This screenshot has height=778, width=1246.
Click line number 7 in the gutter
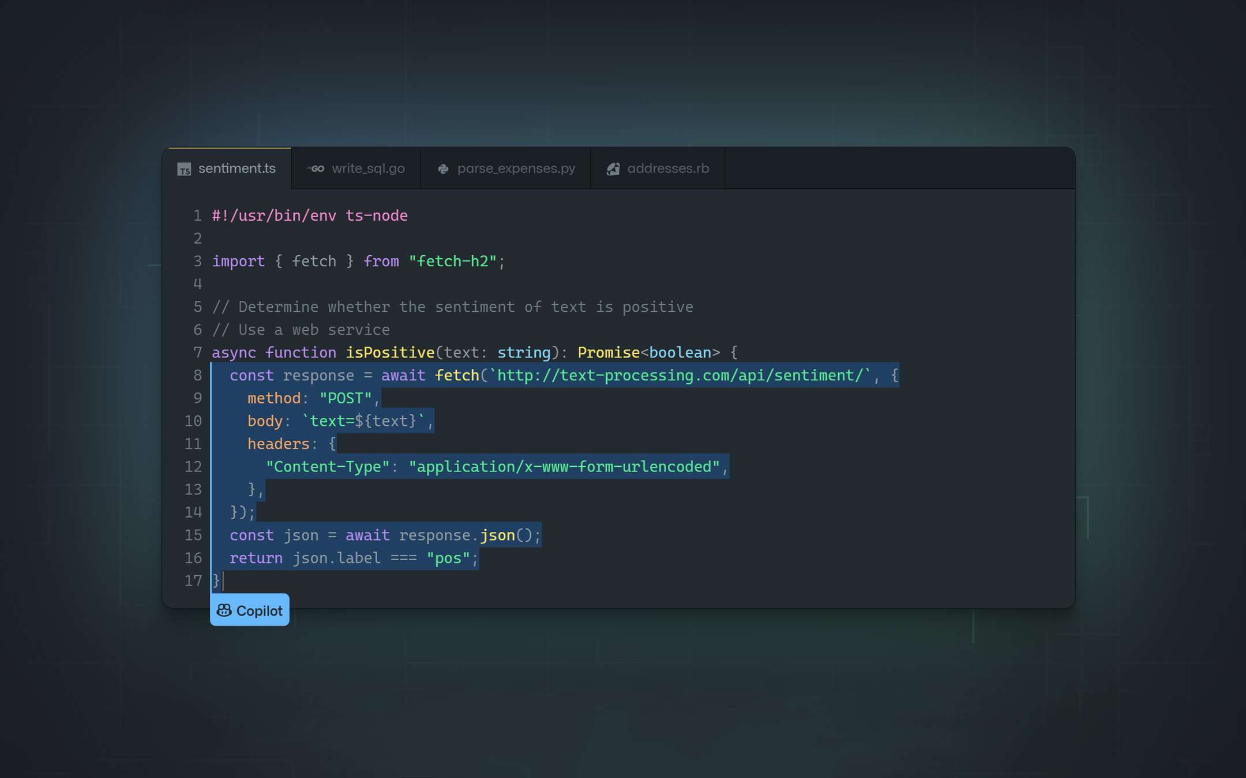(x=197, y=353)
